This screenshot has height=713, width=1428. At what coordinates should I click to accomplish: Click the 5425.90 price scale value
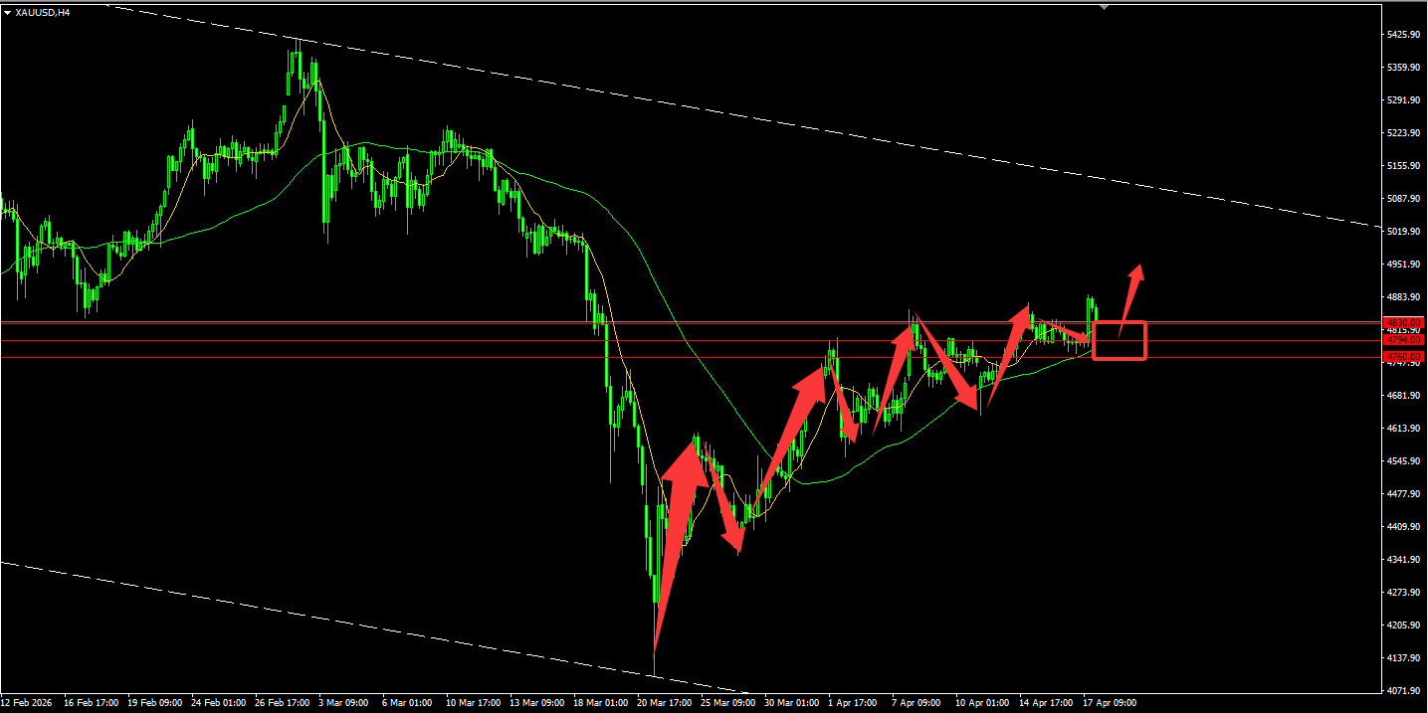[1402, 35]
